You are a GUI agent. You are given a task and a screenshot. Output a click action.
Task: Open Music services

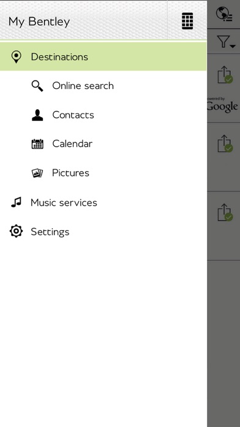[64, 202]
